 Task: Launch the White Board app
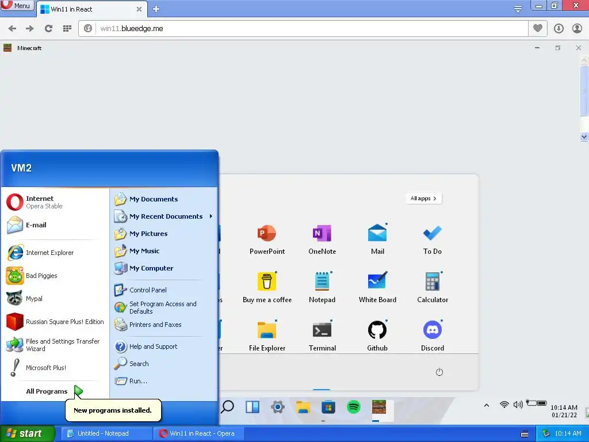[x=377, y=281]
